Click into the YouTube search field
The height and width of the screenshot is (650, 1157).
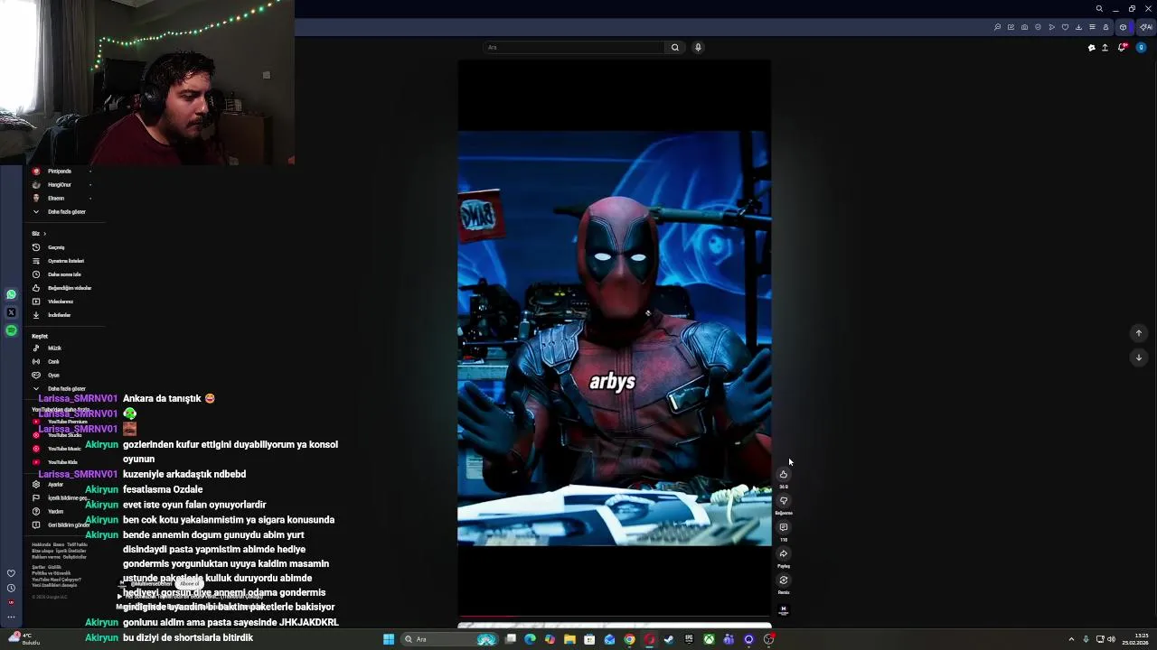pos(574,48)
